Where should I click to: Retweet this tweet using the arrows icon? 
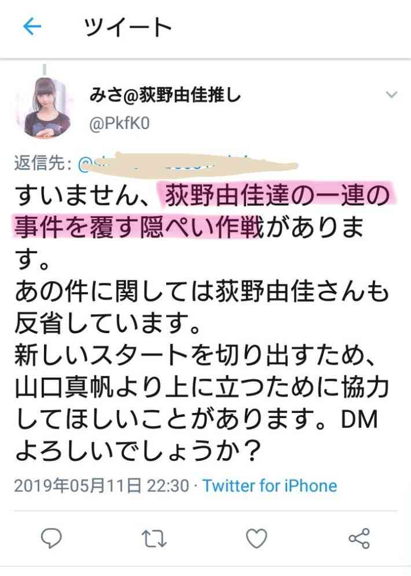154,538
